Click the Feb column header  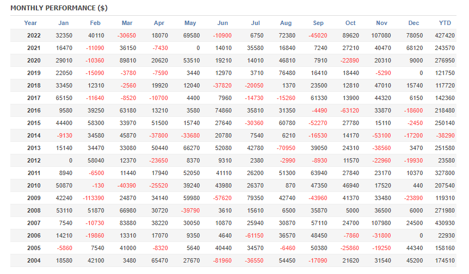click(x=95, y=23)
